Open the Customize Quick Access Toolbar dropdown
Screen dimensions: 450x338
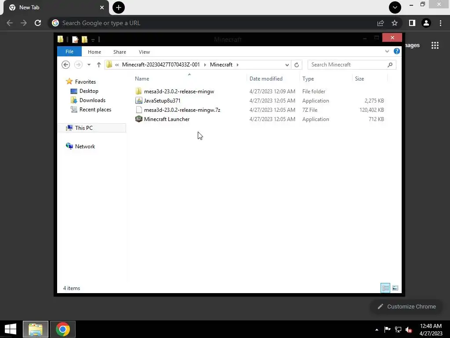[x=93, y=40]
